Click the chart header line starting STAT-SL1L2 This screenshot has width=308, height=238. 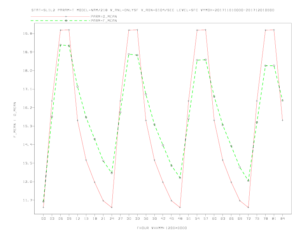pos(153,10)
